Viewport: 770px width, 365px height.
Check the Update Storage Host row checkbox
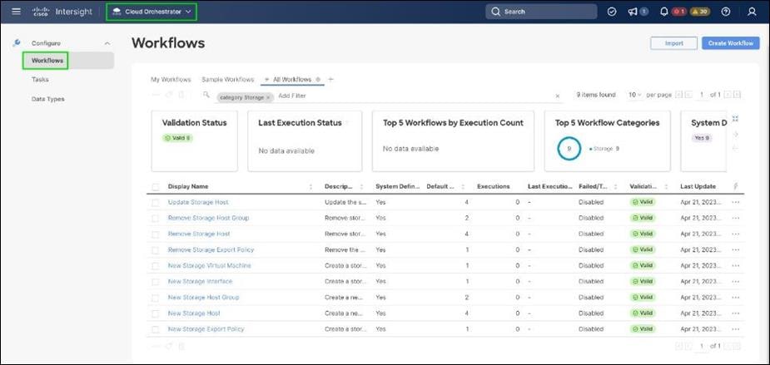coord(156,203)
